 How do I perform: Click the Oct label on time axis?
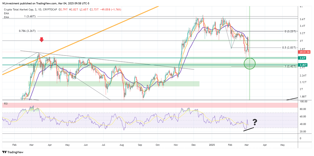[158, 144]
